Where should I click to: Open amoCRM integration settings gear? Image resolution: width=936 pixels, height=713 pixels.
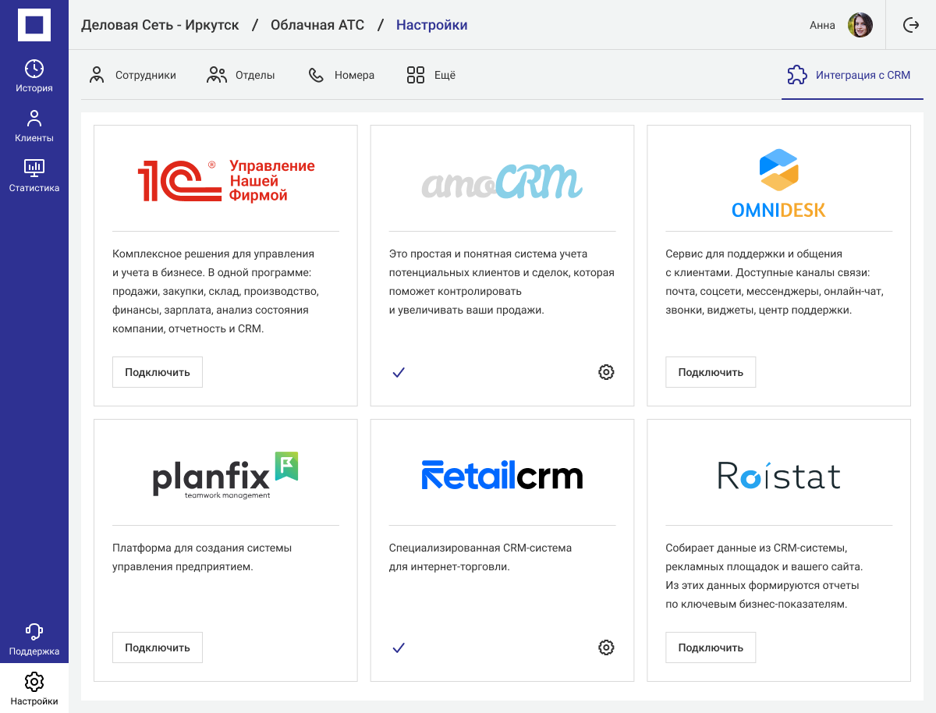point(606,372)
